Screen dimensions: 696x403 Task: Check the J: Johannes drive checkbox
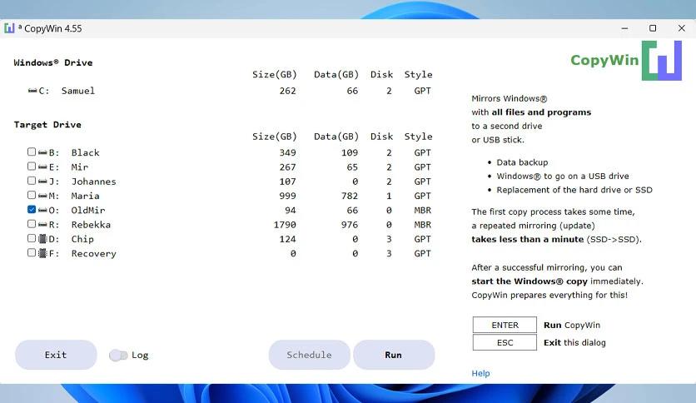32,181
